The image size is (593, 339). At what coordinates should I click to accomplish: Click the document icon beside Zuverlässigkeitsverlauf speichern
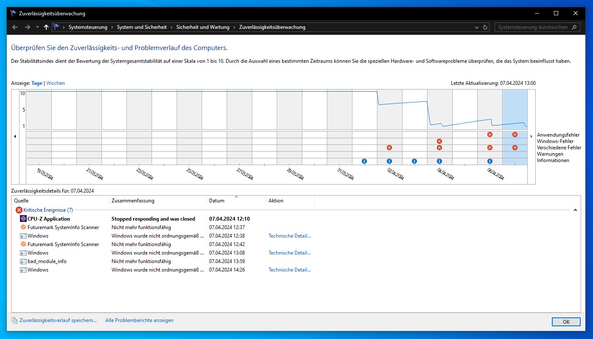pyautogui.click(x=14, y=320)
